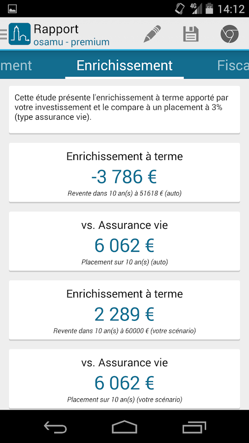Open the first 'vs. Assurance vie' auto card
This screenshot has width=249, height=443.
coord(124,241)
